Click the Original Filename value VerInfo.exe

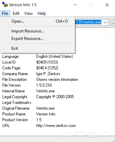click(x=45, y=108)
